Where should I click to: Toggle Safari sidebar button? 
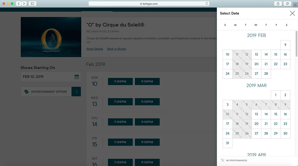[32, 4]
